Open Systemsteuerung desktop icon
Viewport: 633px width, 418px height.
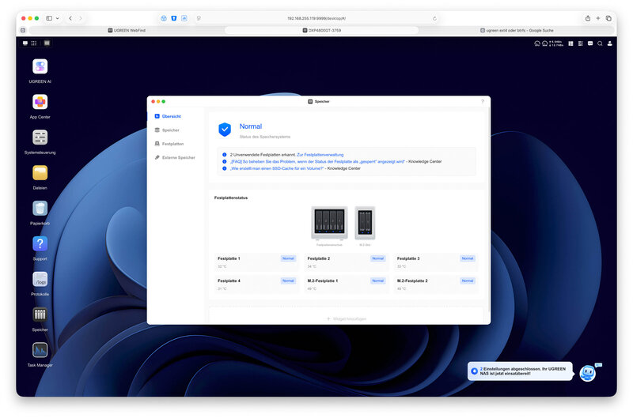click(x=40, y=137)
